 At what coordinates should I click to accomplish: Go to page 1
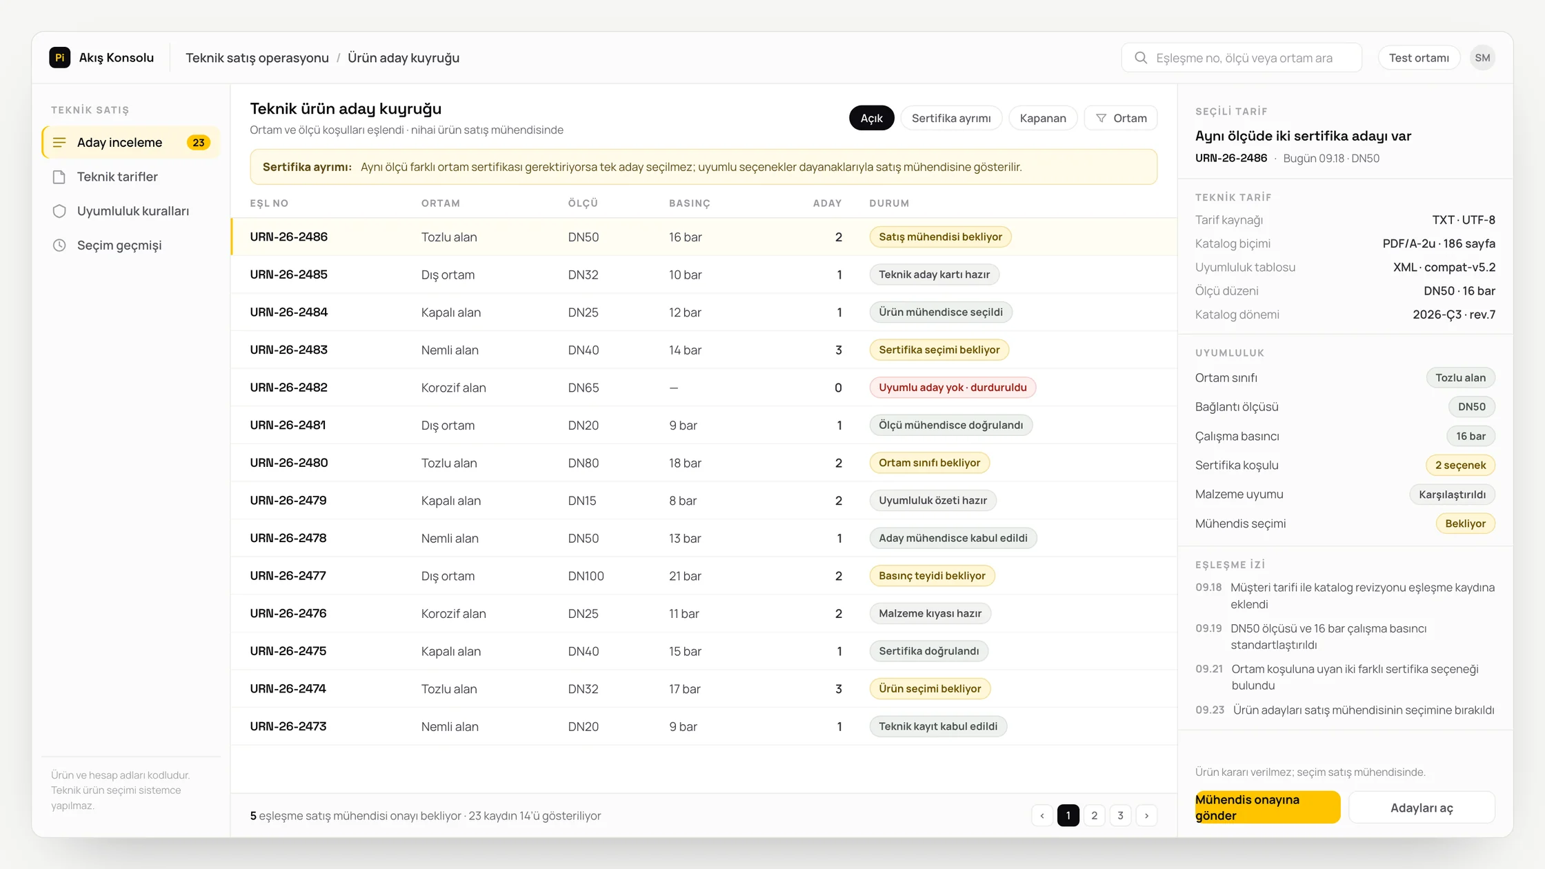coord(1068,815)
